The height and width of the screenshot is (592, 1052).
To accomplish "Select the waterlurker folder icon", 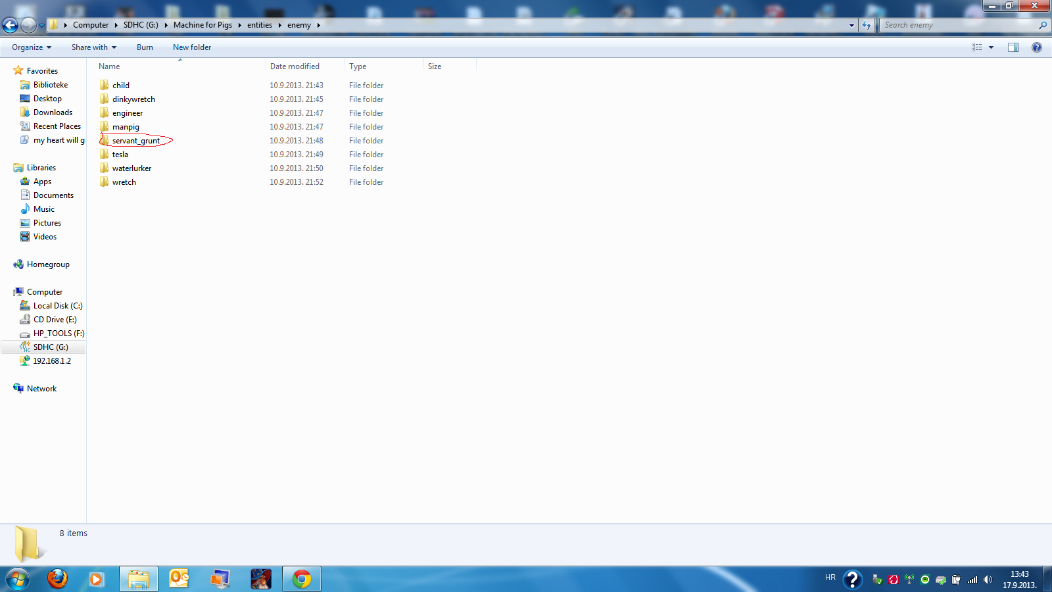I will tap(105, 168).
